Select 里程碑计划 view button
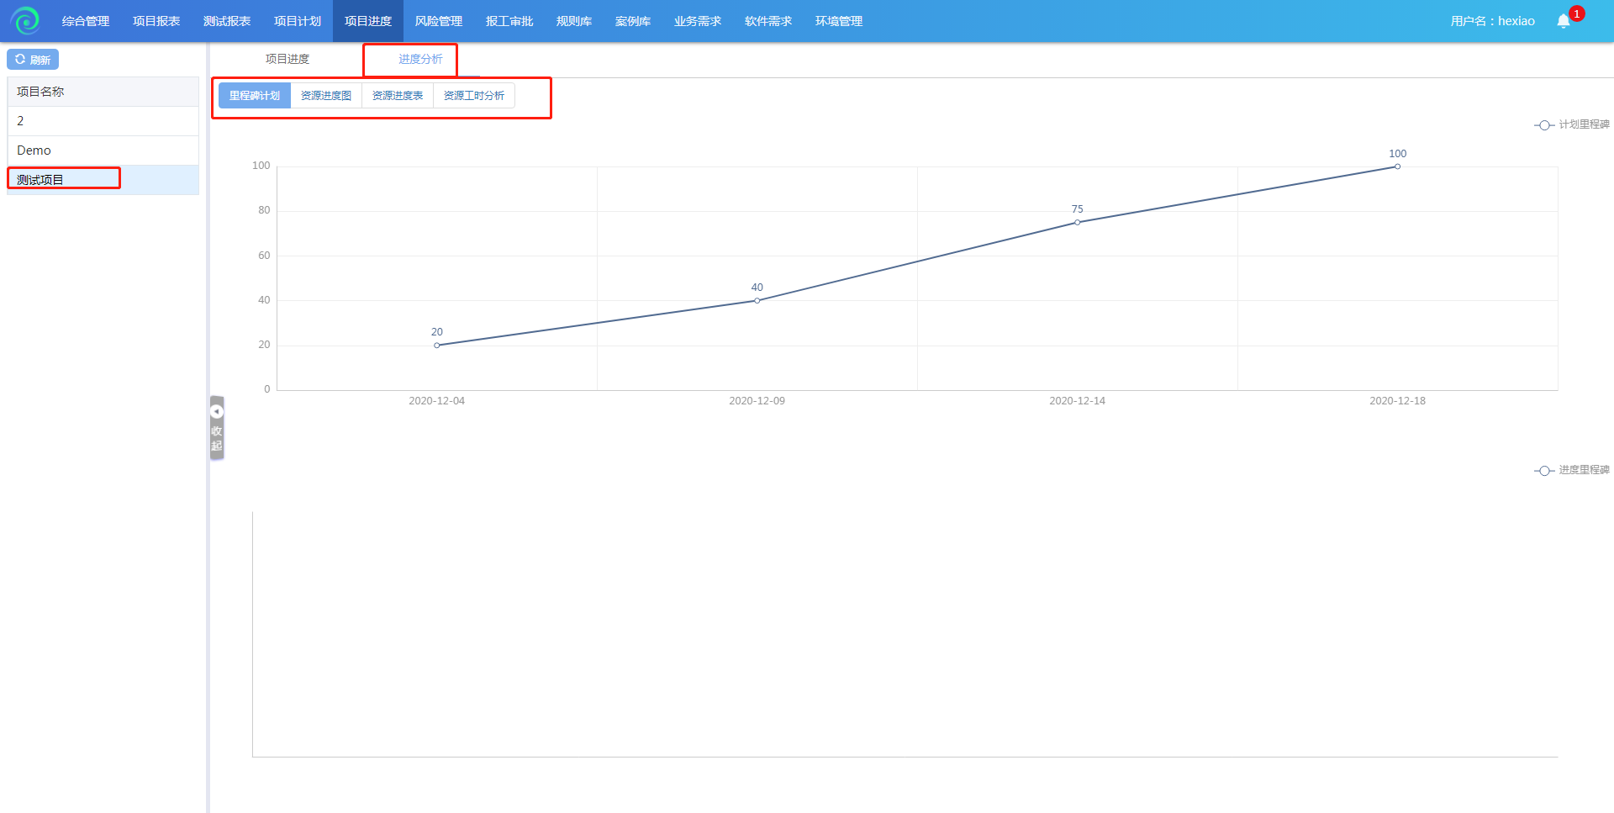The width and height of the screenshot is (1614, 813). pyautogui.click(x=255, y=96)
